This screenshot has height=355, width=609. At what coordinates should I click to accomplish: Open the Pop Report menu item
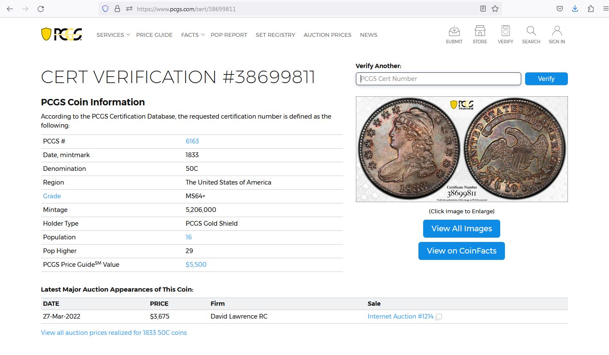coord(229,35)
